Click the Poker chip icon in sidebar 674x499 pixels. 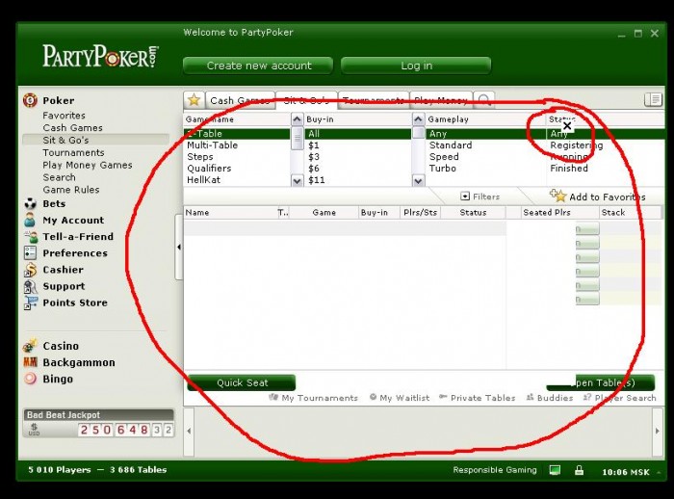click(x=30, y=100)
